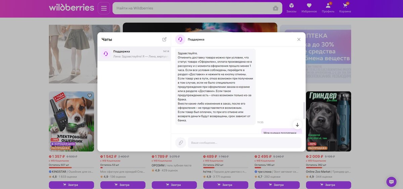Click the 11:35 message timestamp
This screenshot has width=403, height=189.
coord(260,122)
